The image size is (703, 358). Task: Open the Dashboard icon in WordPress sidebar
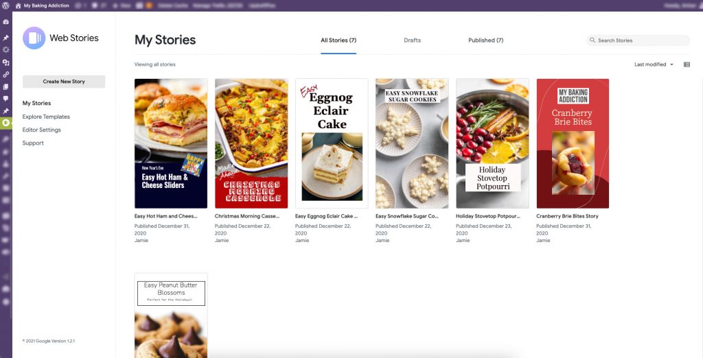(6, 22)
